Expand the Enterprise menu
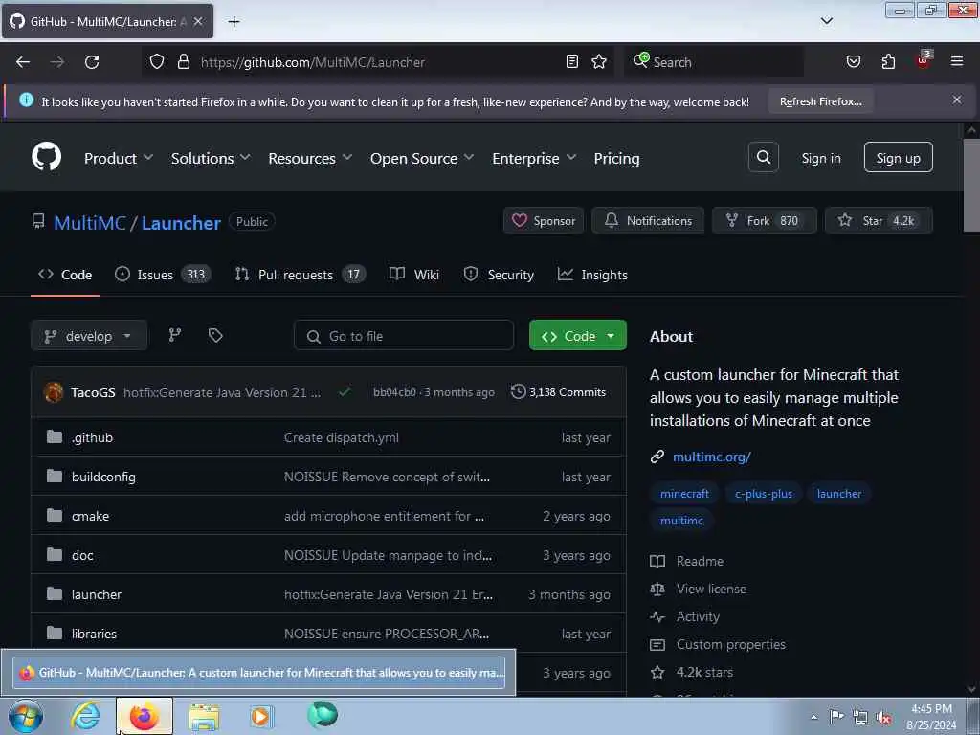 (x=534, y=158)
